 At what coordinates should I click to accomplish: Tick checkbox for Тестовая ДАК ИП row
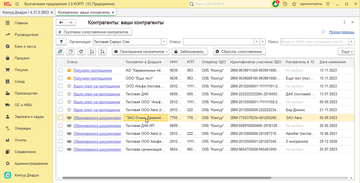pos(60,125)
